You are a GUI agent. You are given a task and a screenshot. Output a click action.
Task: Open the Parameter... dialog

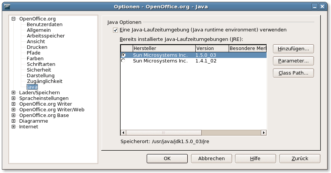(293, 61)
